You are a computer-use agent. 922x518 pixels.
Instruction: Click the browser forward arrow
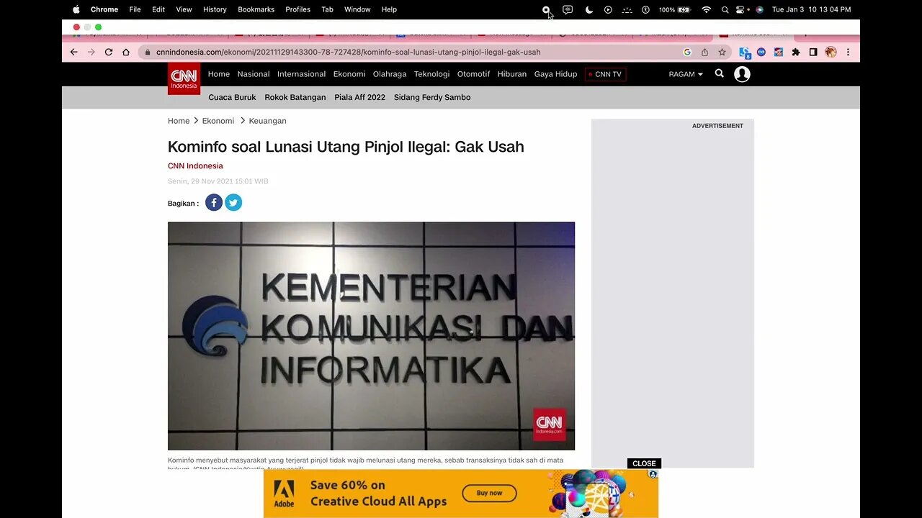click(x=91, y=52)
